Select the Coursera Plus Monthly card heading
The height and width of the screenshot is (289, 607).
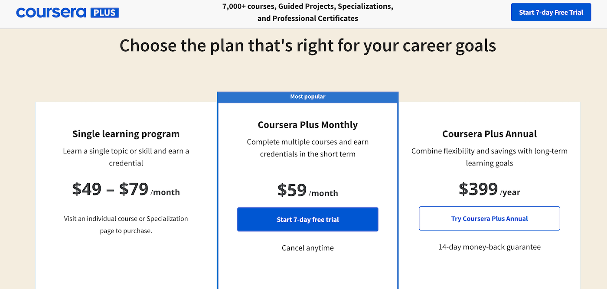(307, 124)
